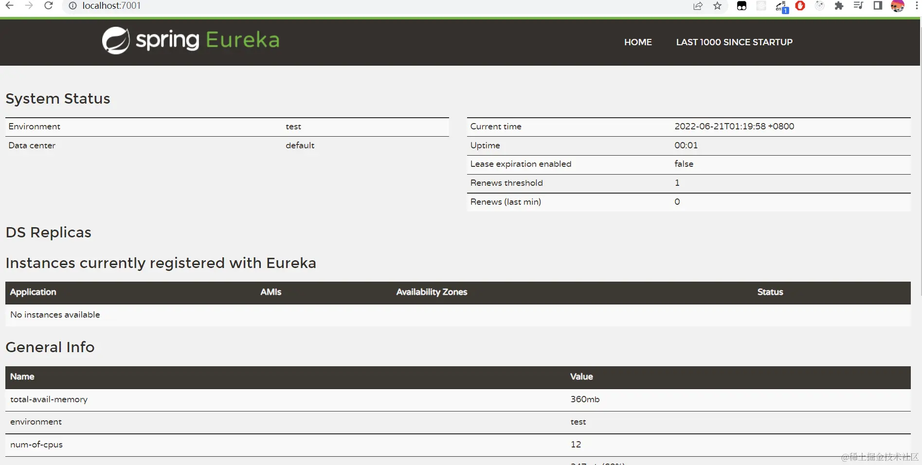Click the AMIs column header
Viewport: 922px width, 465px height.
[271, 292]
